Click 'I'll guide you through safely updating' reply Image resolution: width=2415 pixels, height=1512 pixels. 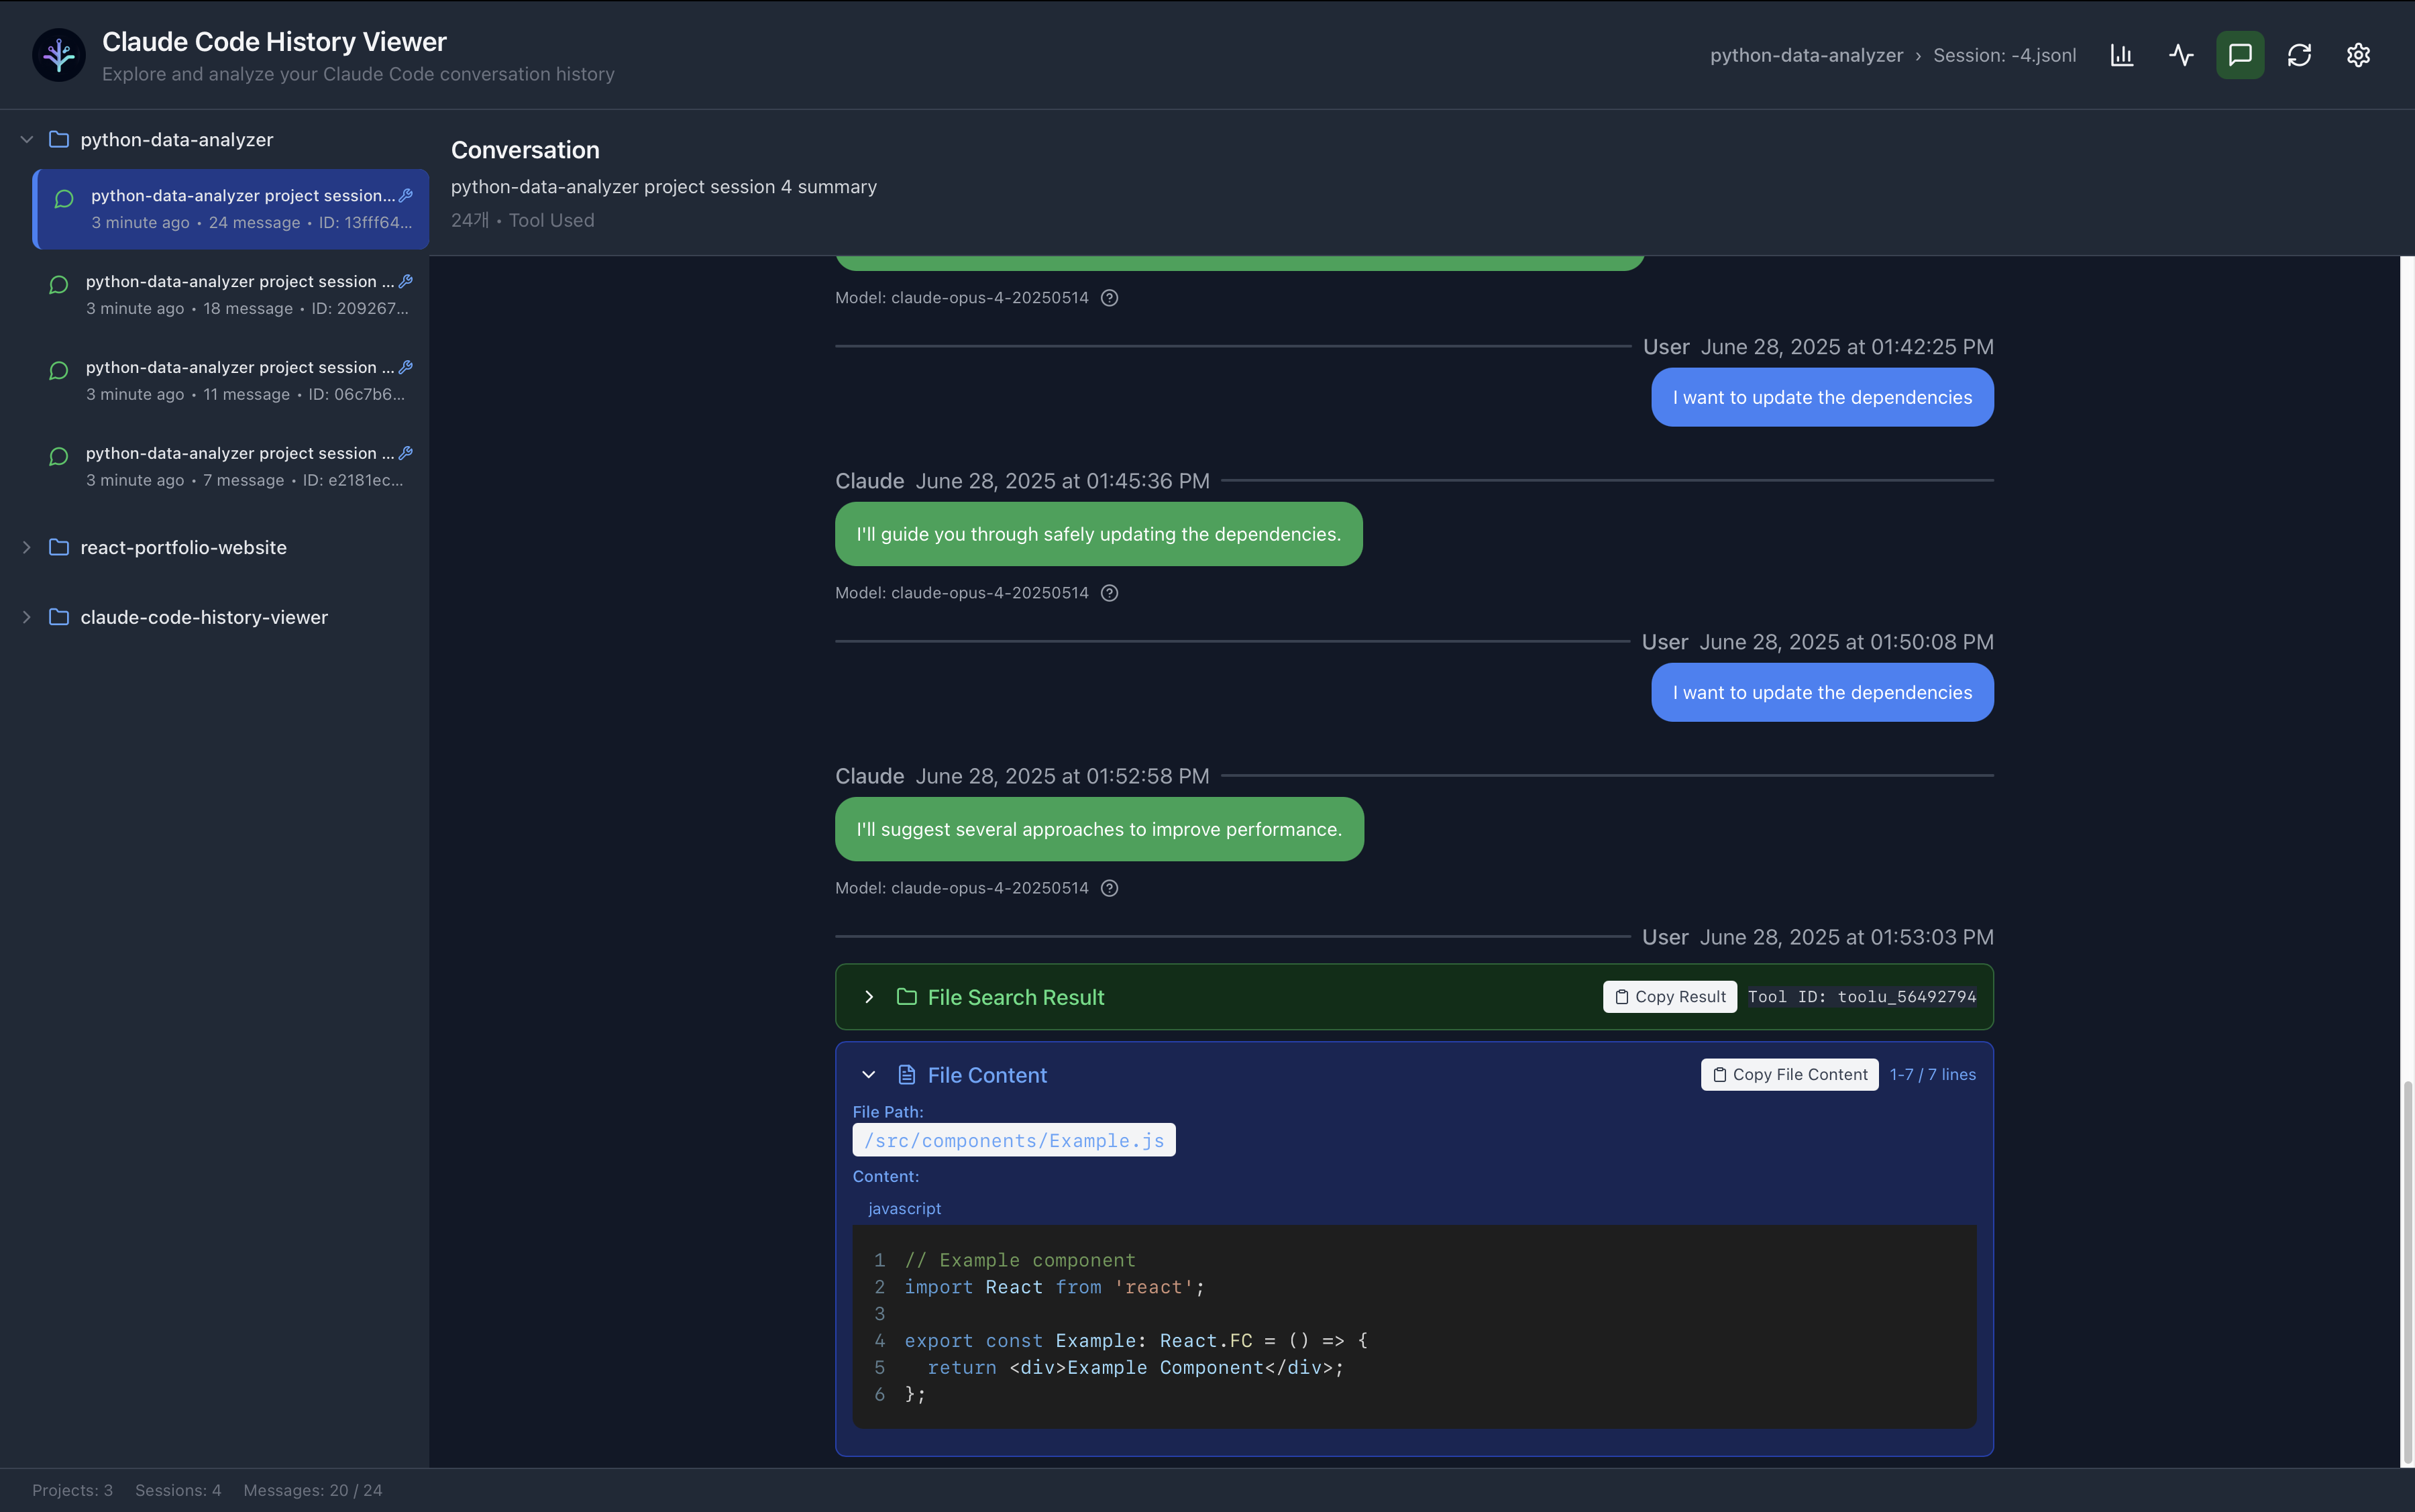pyautogui.click(x=1098, y=534)
